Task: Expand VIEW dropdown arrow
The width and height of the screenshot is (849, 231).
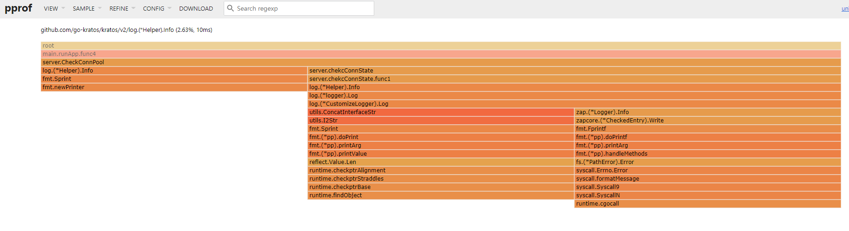Action: [x=63, y=8]
